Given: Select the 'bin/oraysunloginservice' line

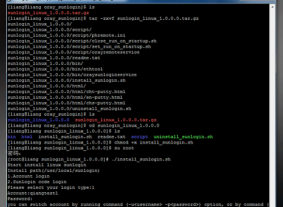Looking at the screenshot, I should (72, 75).
